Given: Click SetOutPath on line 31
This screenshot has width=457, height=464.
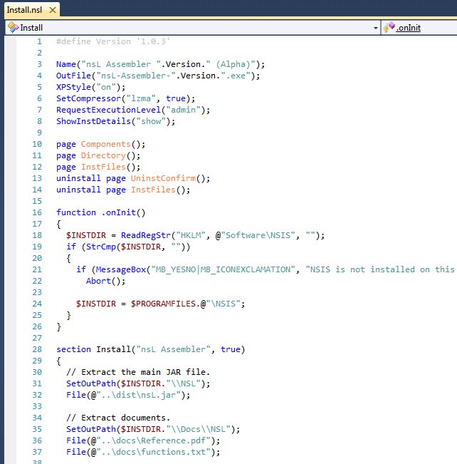Looking at the screenshot, I should click(91, 383).
